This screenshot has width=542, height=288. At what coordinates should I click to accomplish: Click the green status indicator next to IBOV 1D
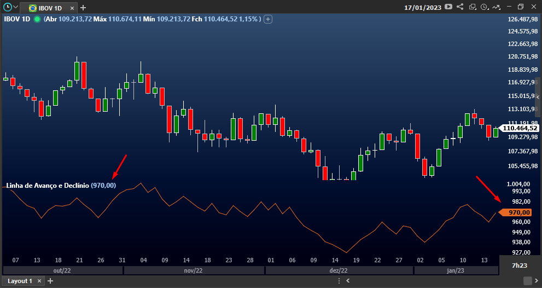pos(37,19)
